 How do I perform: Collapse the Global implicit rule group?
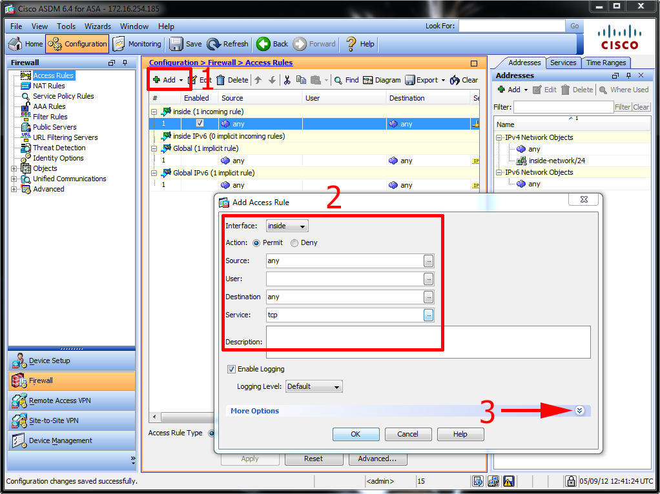[154, 148]
